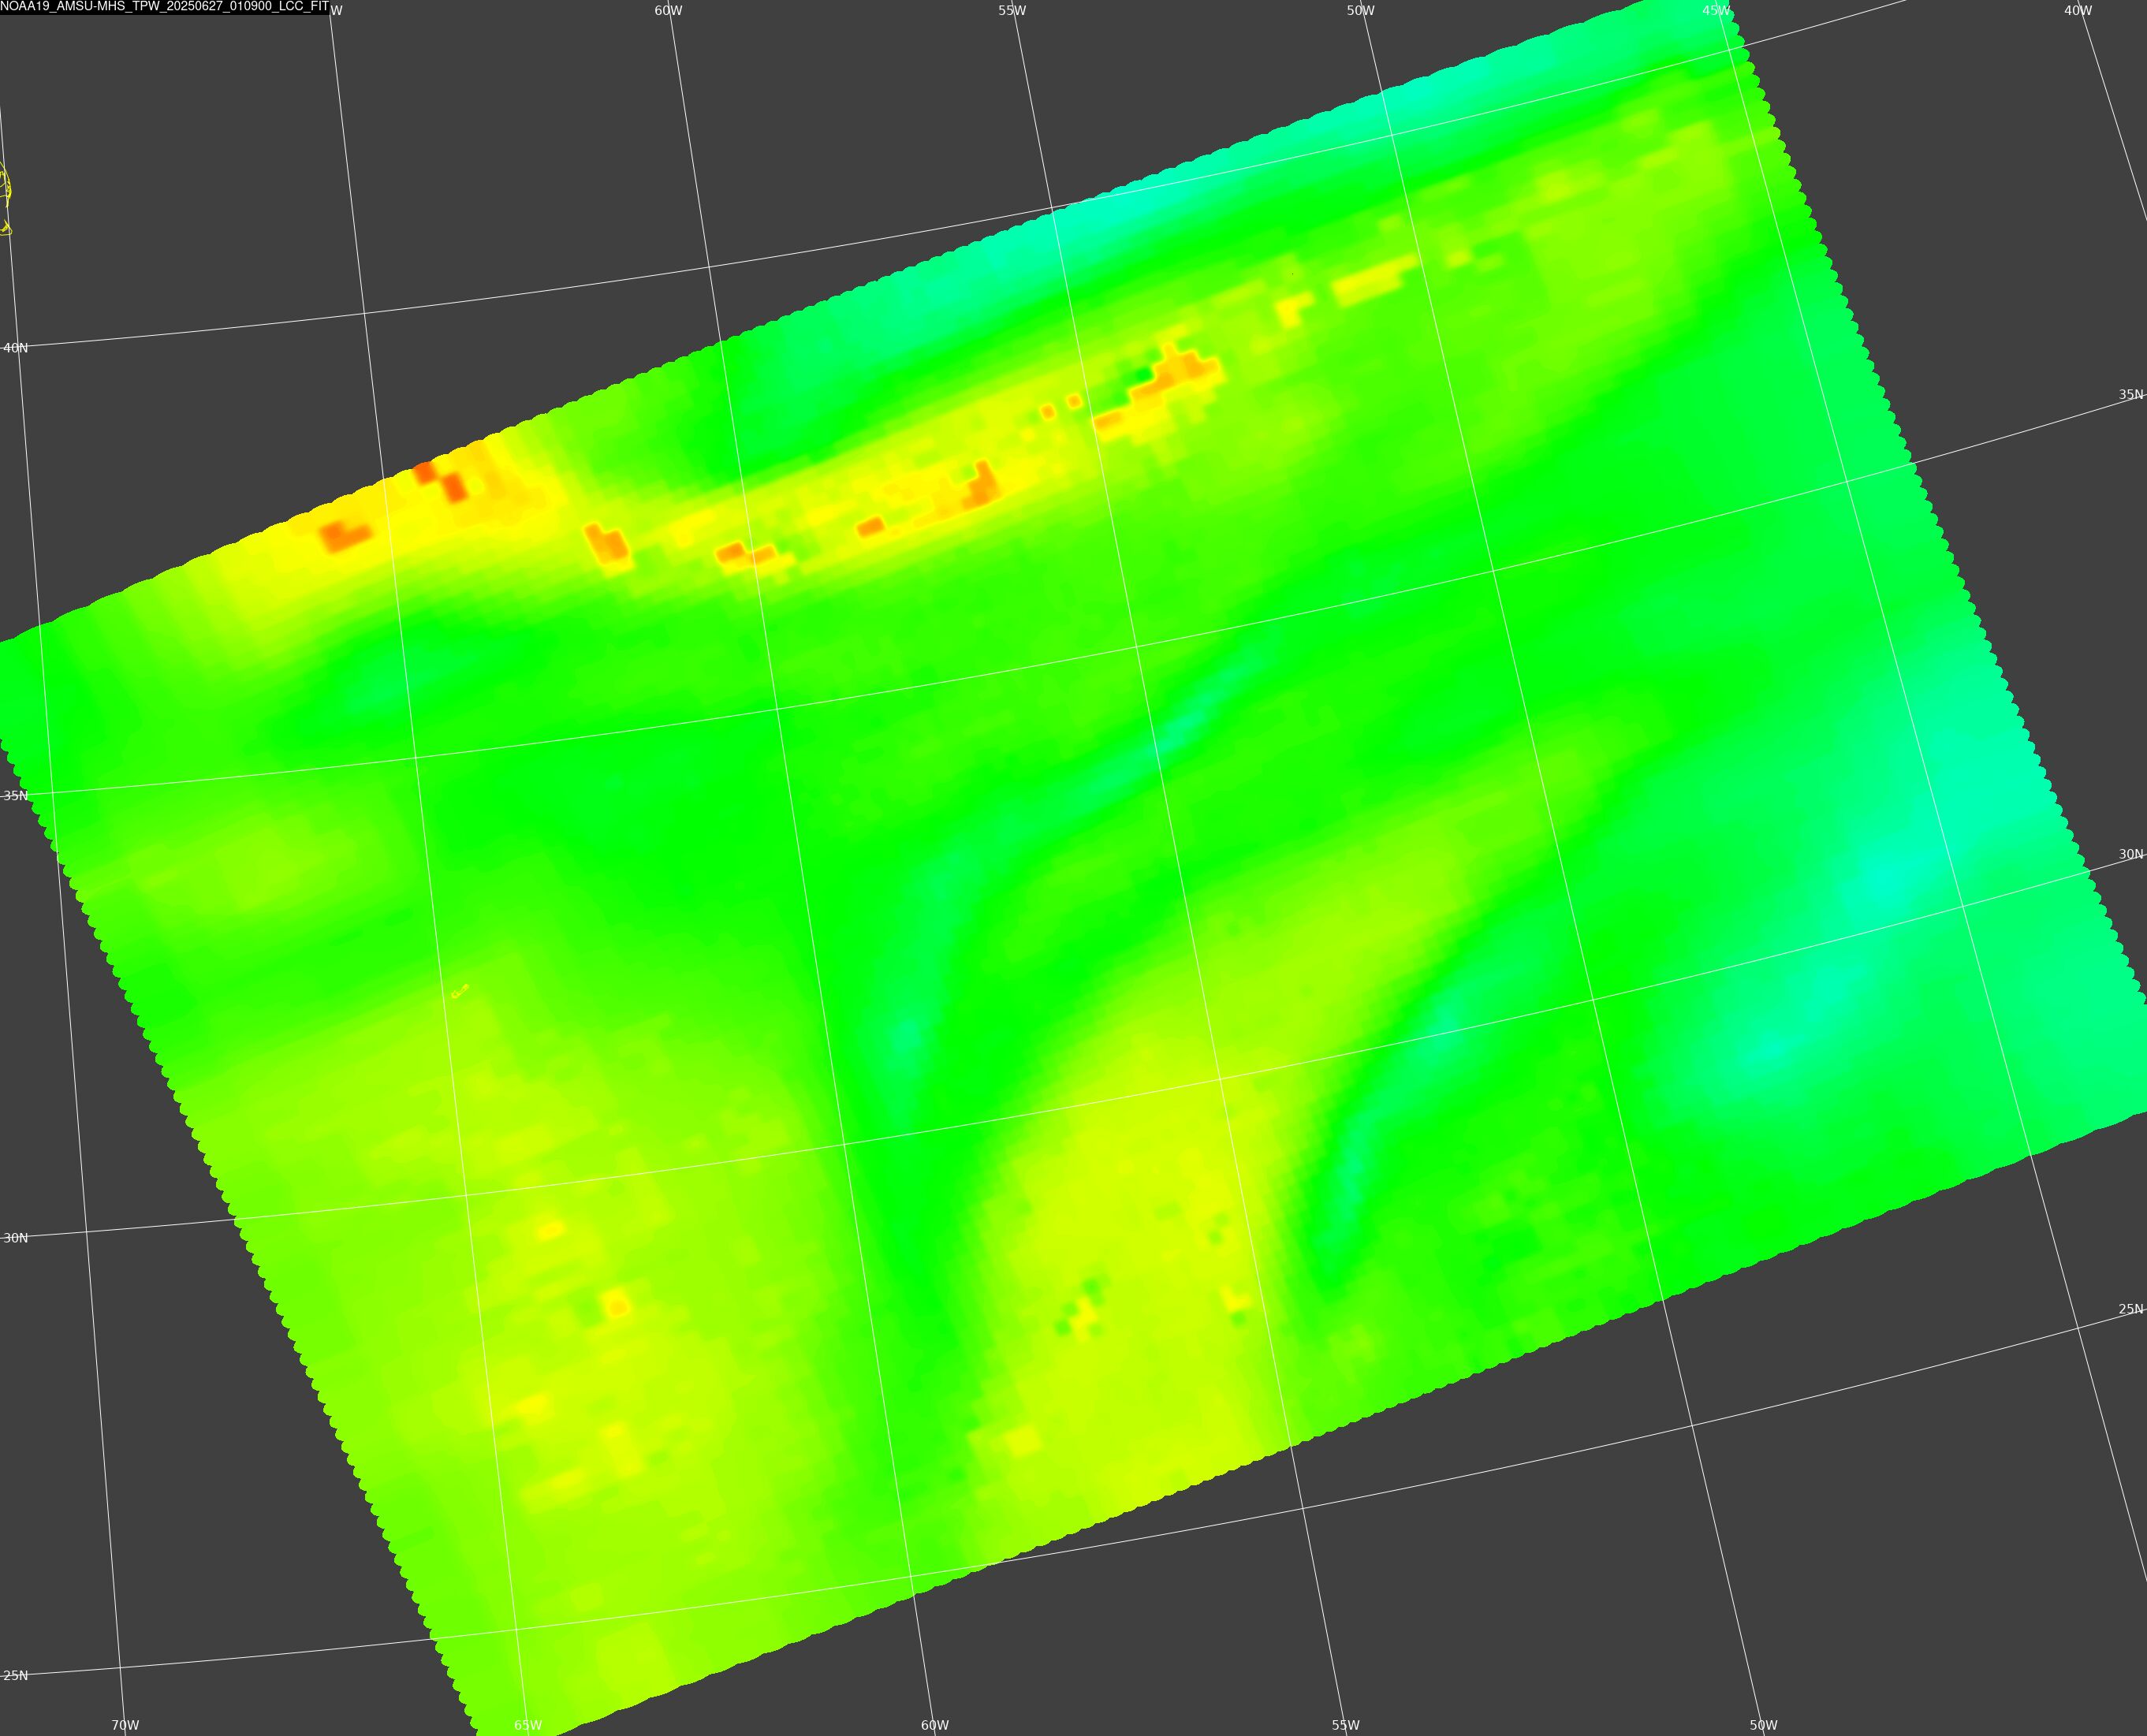Click the NOAA19_AMSU-MHS_TPW title label
Viewport: 2147px width, 1736px height.
(x=164, y=7)
